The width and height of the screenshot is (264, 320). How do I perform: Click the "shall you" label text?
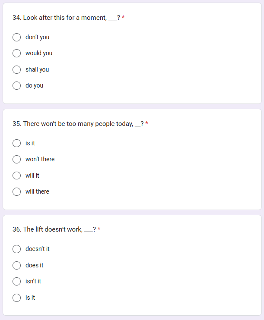pyautogui.click(x=37, y=69)
